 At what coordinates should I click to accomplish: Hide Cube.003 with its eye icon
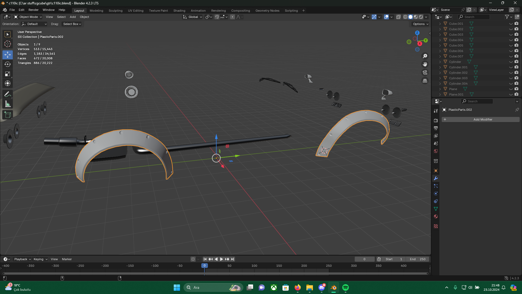coord(511,35)
